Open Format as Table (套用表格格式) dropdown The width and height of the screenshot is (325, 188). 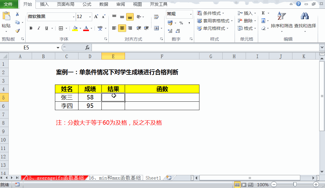coord(215,21)
